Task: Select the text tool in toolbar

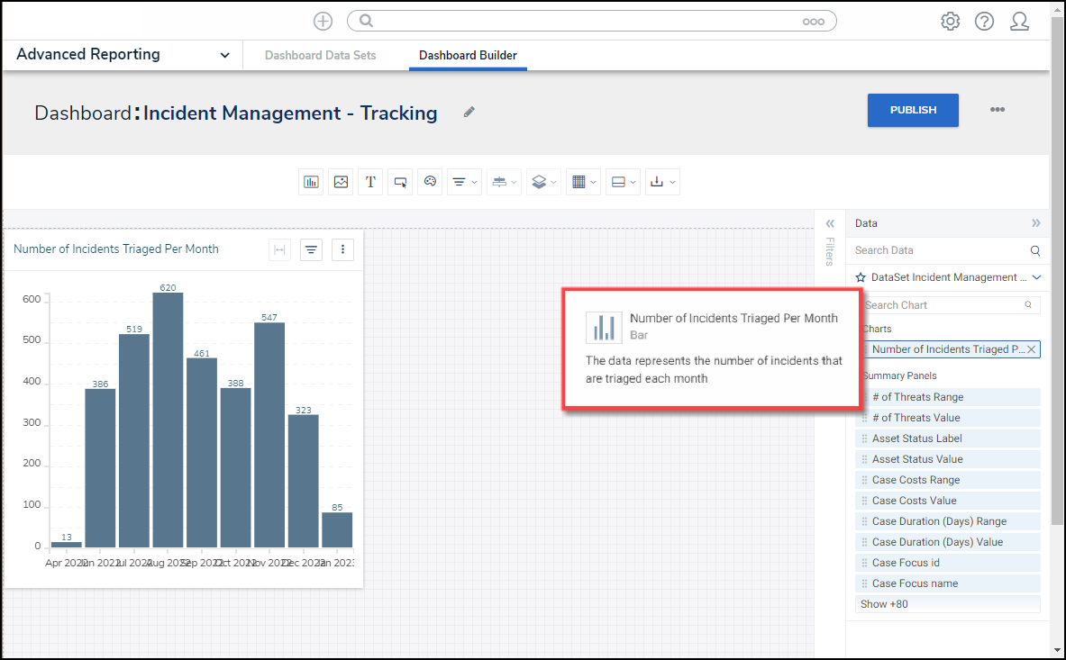Action: 370,182
